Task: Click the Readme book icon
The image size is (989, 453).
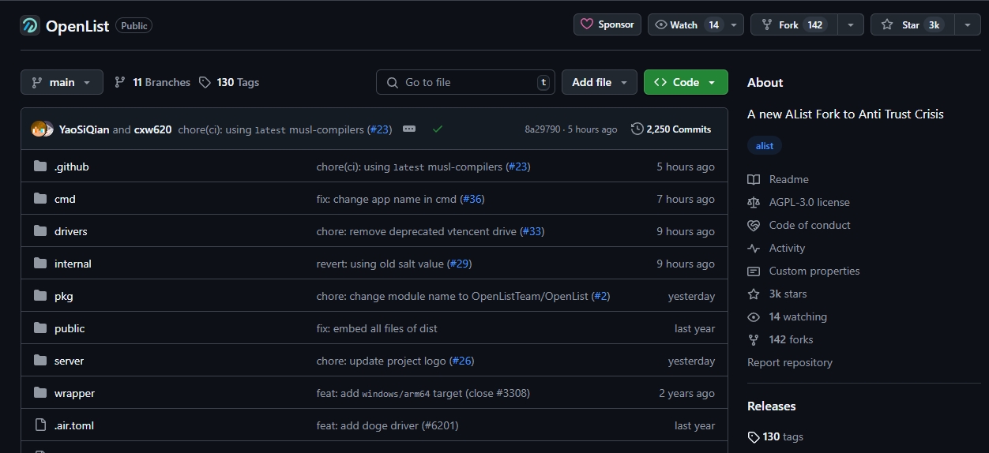Action: (x=754, y=180)
